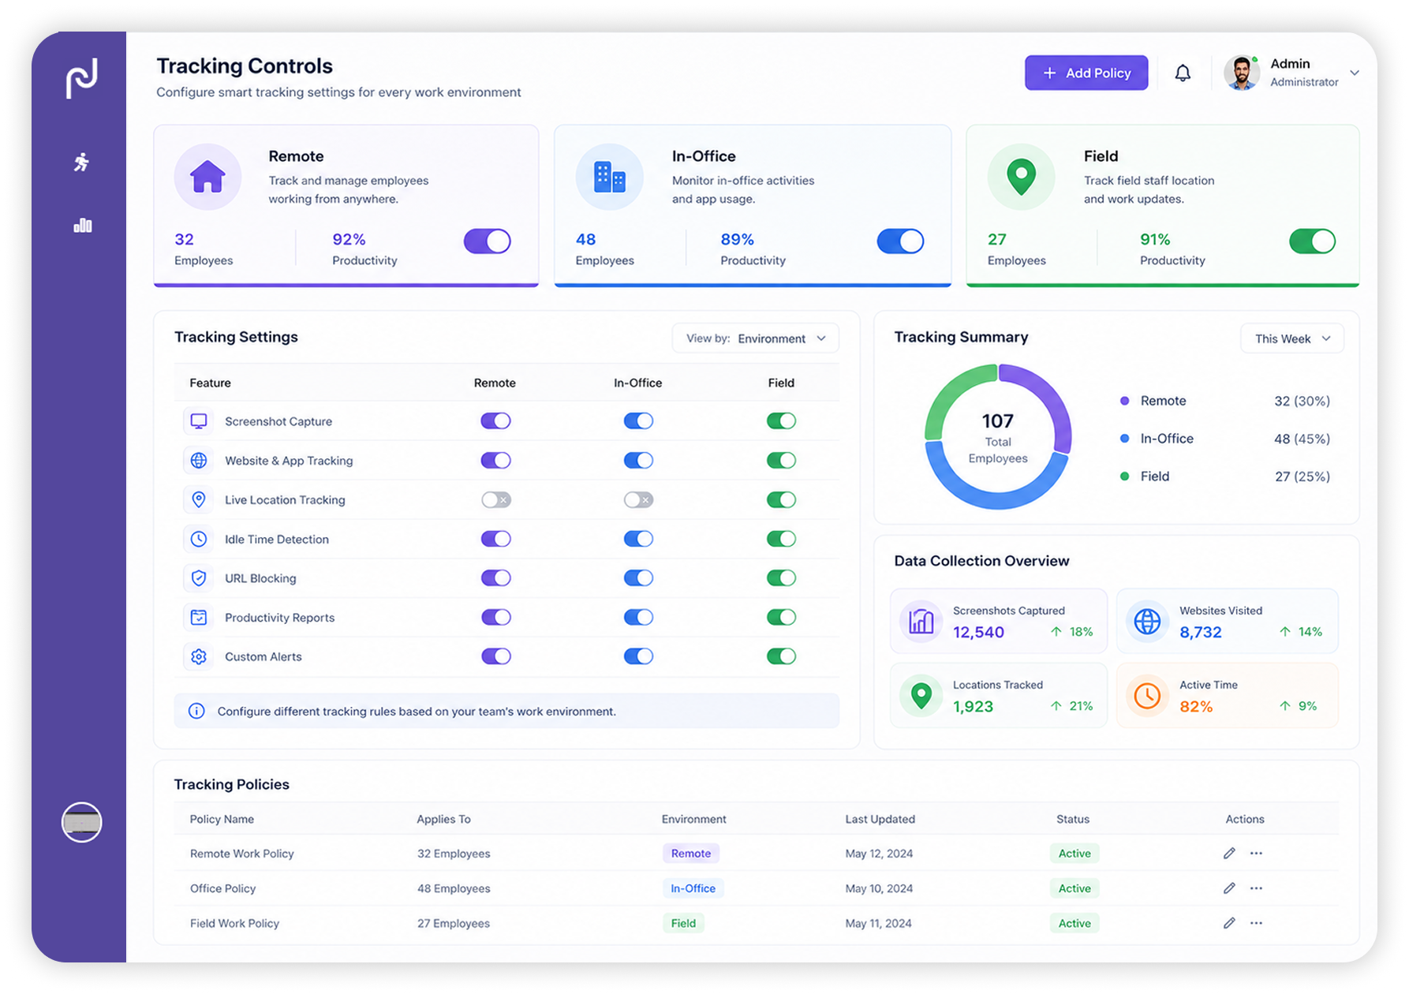This screenshot has width=1409, height=994.
Task: Expand the Admin account menu chevron
Action: pyautogui.click(x=1355, y=73)
